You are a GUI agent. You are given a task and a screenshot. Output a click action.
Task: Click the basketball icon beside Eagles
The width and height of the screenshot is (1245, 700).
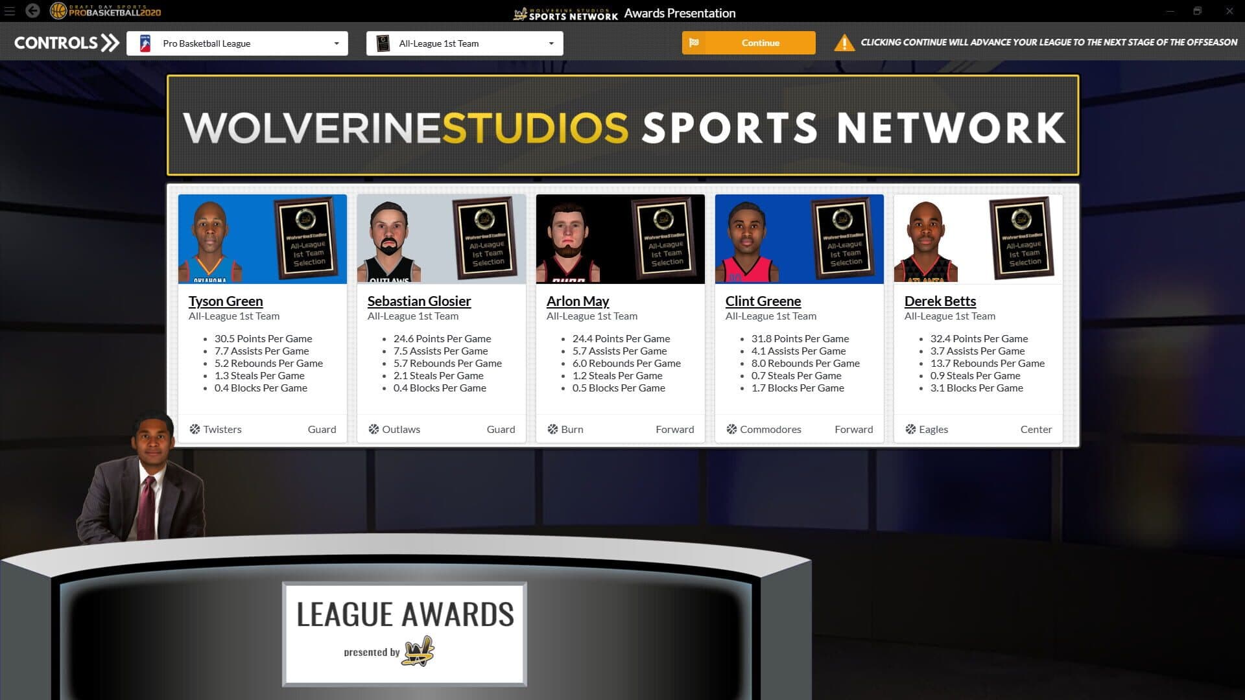point(910,429)
